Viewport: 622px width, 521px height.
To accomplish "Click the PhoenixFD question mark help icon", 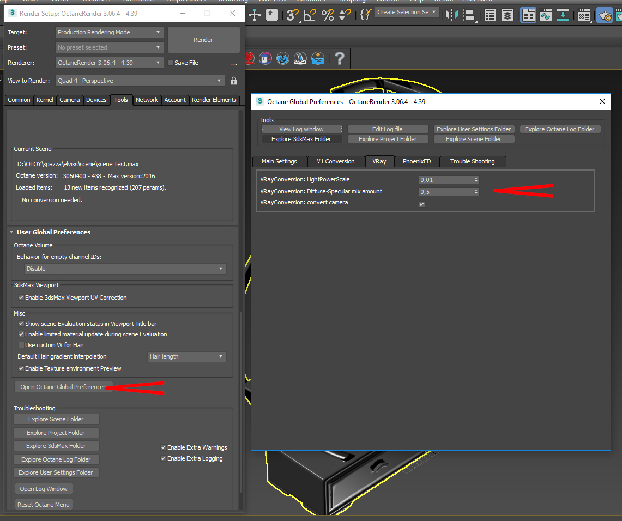I will [340, 59].
